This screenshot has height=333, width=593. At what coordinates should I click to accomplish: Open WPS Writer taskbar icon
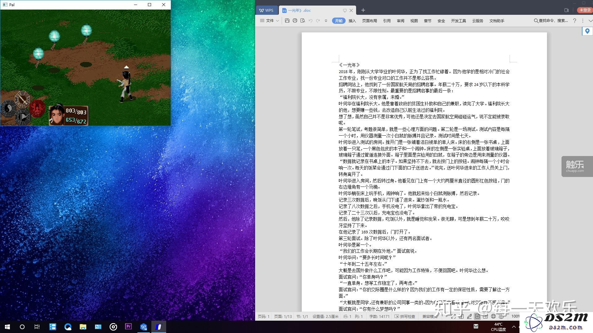[x=144, y=327]
